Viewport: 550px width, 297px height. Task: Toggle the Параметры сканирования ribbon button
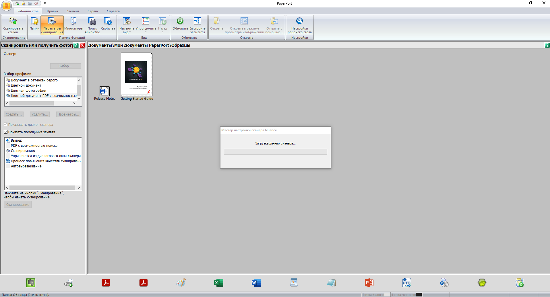52,25
